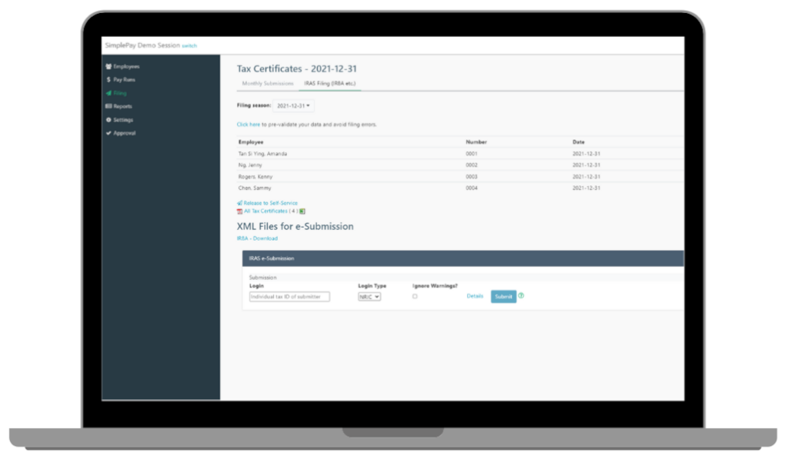Open the Details link in submission row
The image size is (788, 459).
(x=475, y=296)
